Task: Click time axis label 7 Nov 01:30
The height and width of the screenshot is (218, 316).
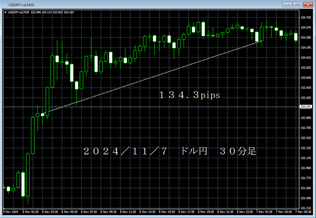Action: click(264, 212)
